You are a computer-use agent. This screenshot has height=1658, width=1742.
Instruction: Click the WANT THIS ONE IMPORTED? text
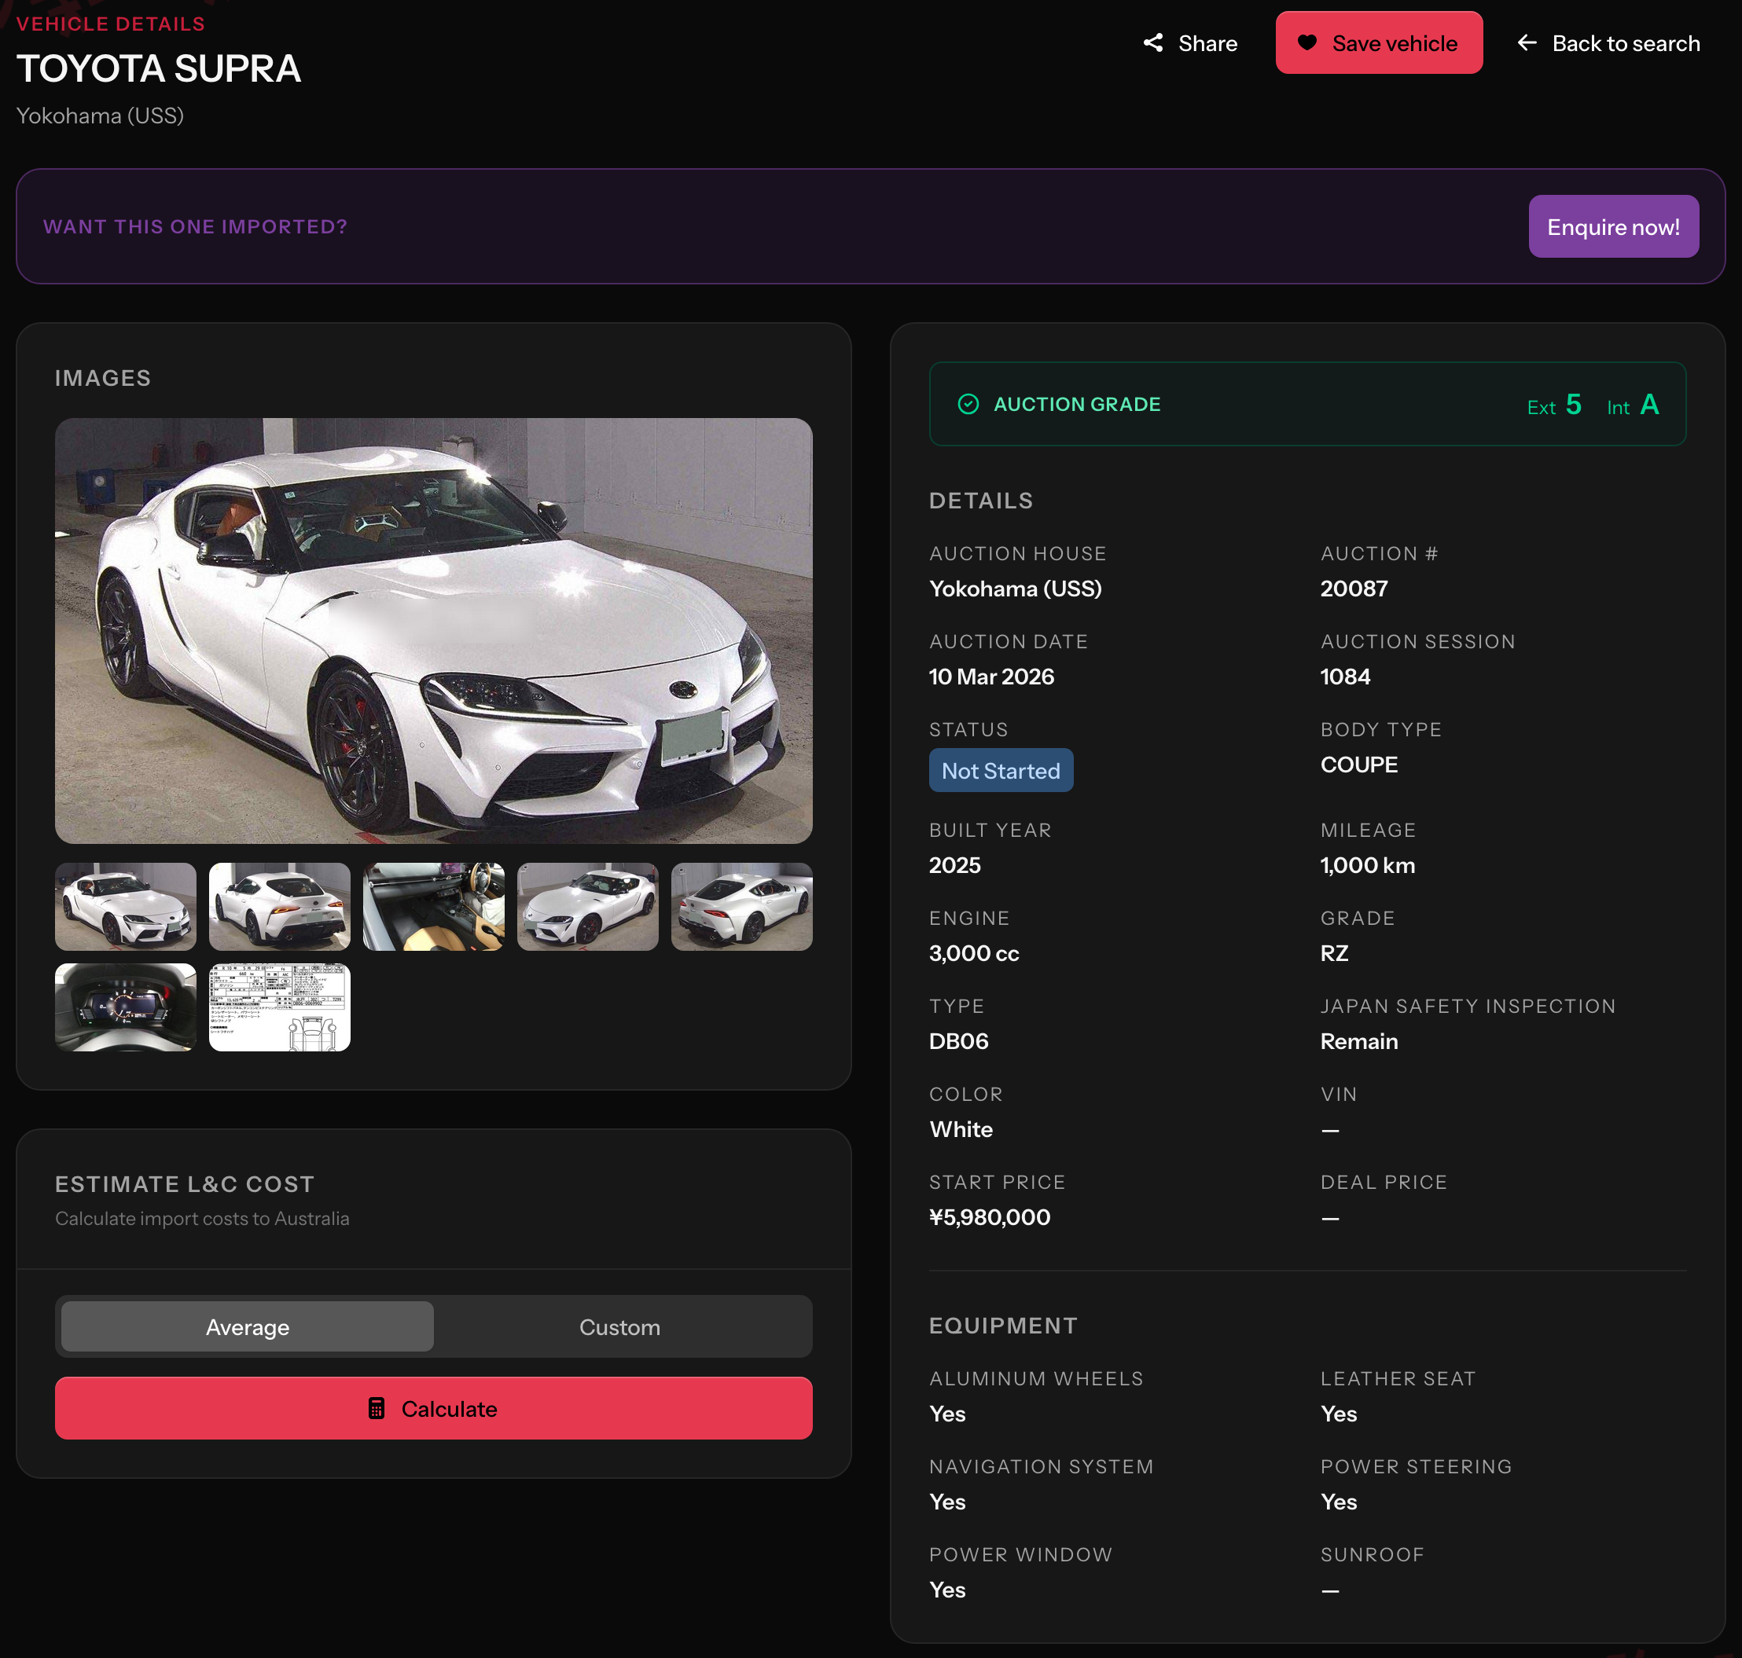coord(196,226)
